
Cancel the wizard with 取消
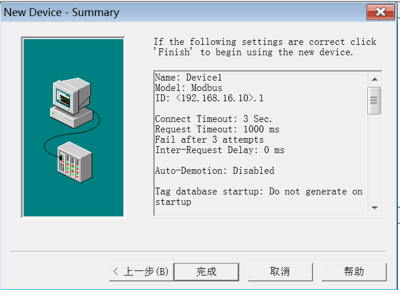(280, 272)
